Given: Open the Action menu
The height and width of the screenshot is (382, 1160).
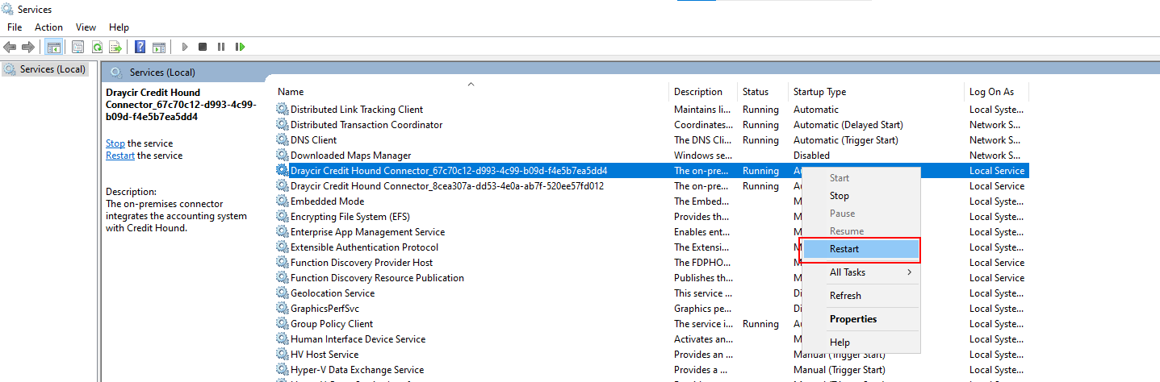Looking at the screenshot, I should pyautogui.click(x=48, y=27).
